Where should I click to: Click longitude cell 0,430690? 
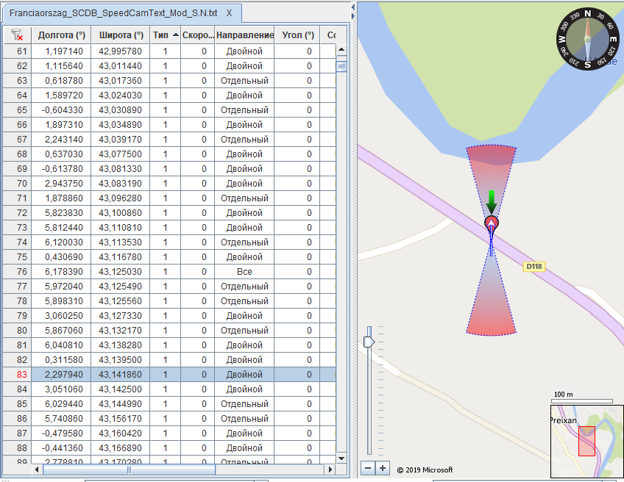coord(62,257)
